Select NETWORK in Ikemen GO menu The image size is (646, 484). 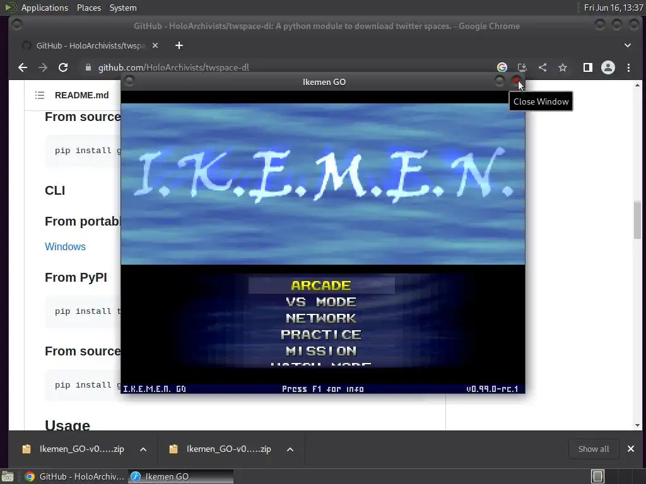(x=321, y=318)
